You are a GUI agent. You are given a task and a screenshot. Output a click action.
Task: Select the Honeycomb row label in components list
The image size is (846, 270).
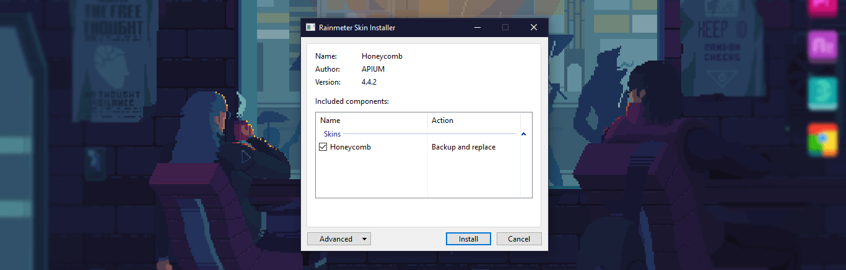(351, 147)
